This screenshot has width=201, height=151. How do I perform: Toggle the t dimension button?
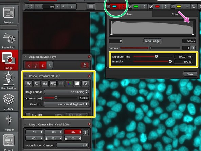50,66
